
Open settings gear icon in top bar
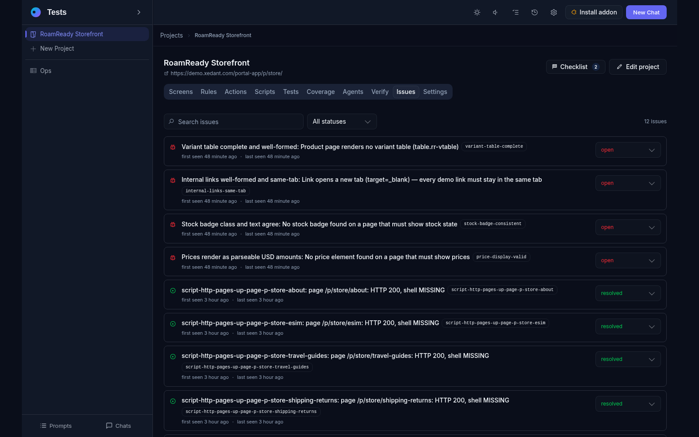[554, 12]
